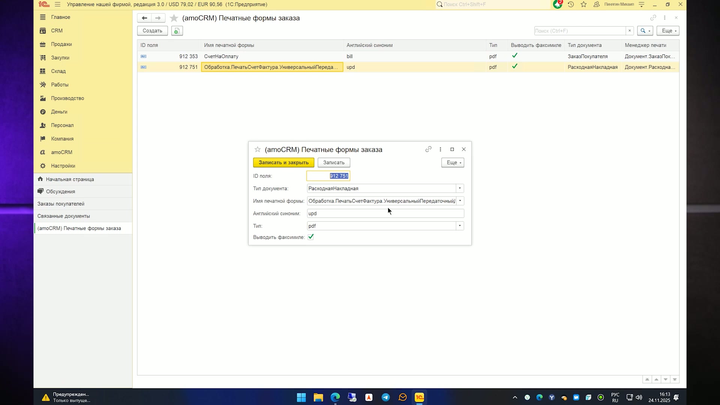The image size is (720, 405).
Task: Open the amoCRM section in sidebar
Action: tap(61, 152)
